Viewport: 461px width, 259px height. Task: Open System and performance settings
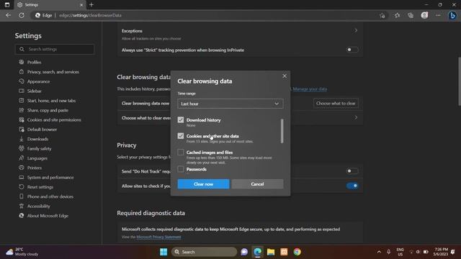pos(50,178)
